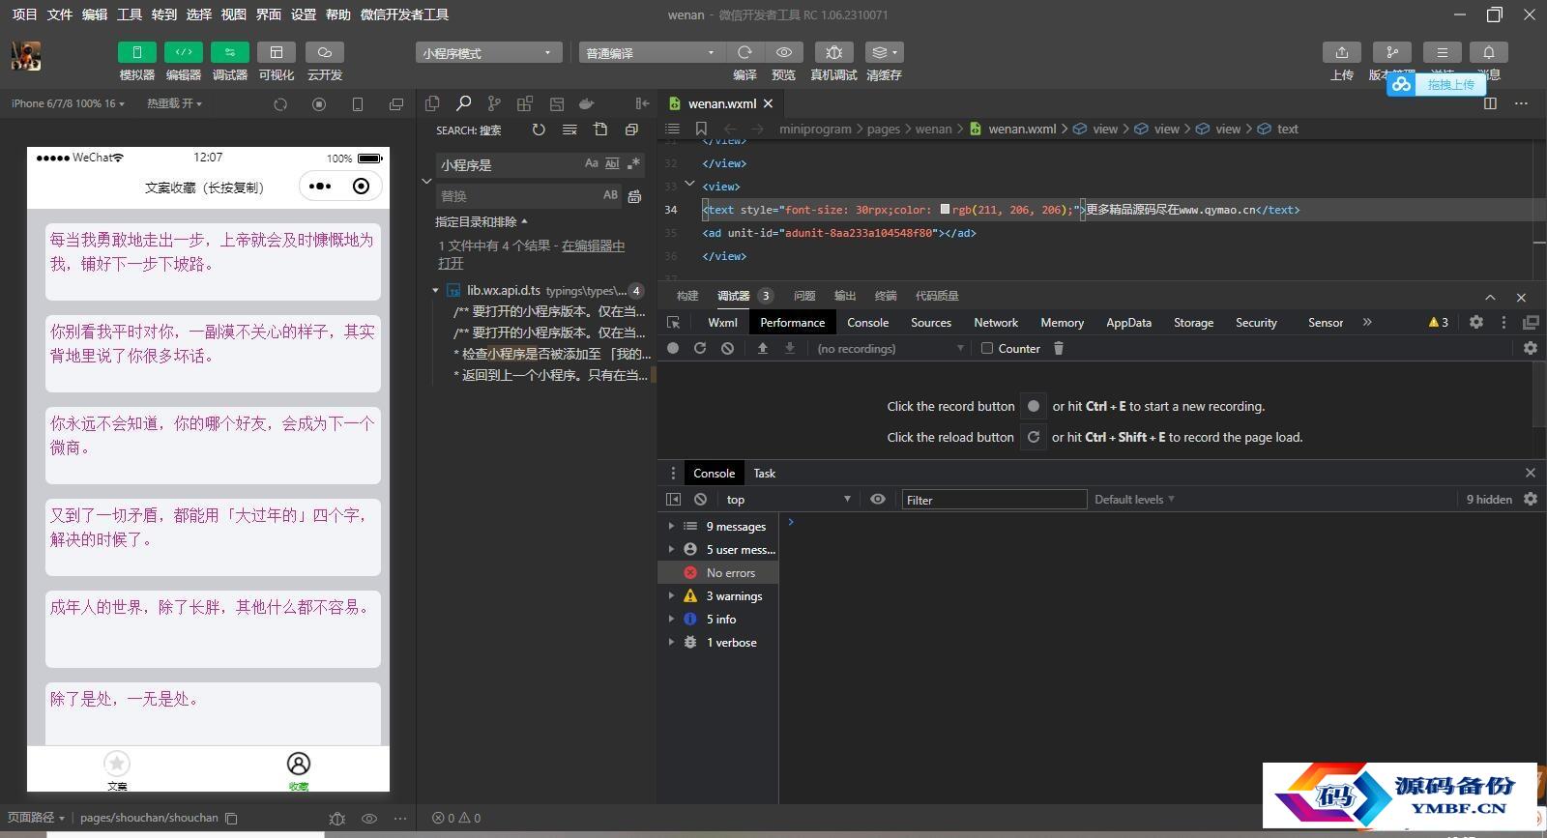The image size is (1547, 838).
Task: Switch to the Network devtools tab
Action: 996,323
